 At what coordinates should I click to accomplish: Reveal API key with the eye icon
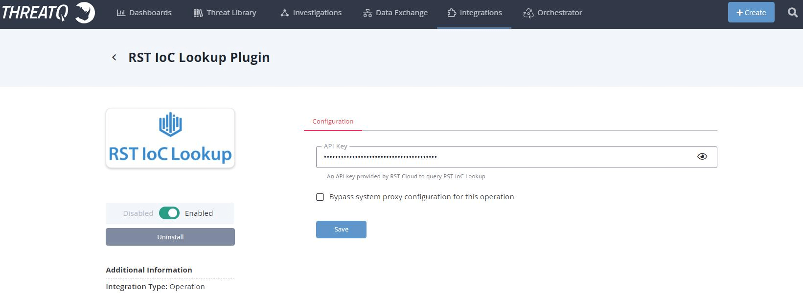[x=702, y=157]
